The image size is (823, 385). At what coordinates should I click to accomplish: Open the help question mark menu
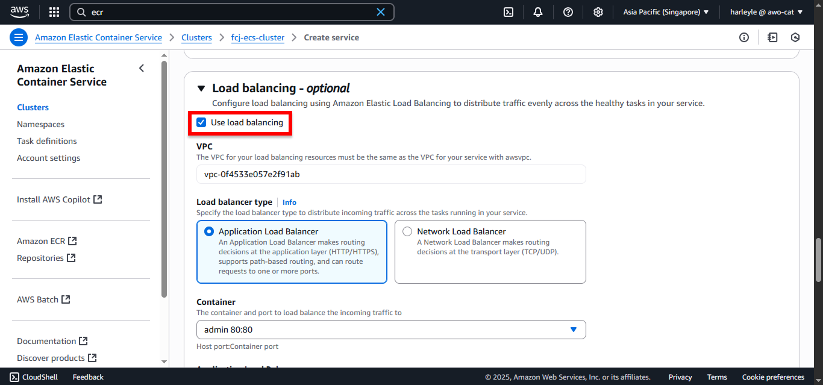click(x=568, y=12)
